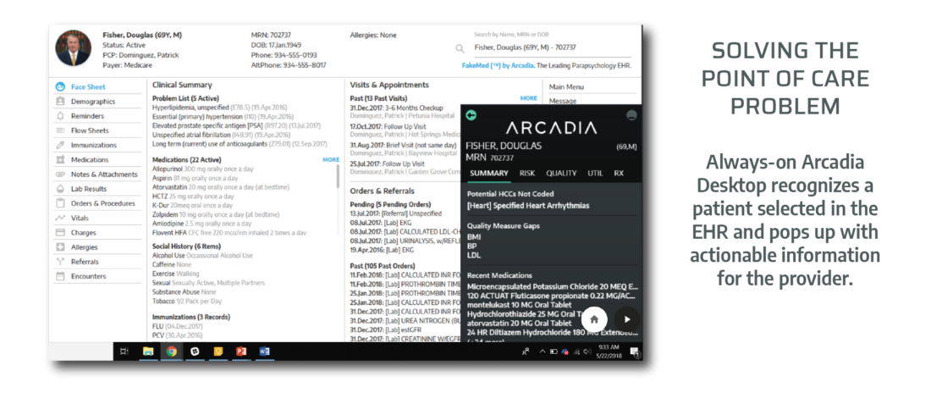Click the volume speaker tray icon
This screenshot has width=931, height=393.
click(587, 351)
